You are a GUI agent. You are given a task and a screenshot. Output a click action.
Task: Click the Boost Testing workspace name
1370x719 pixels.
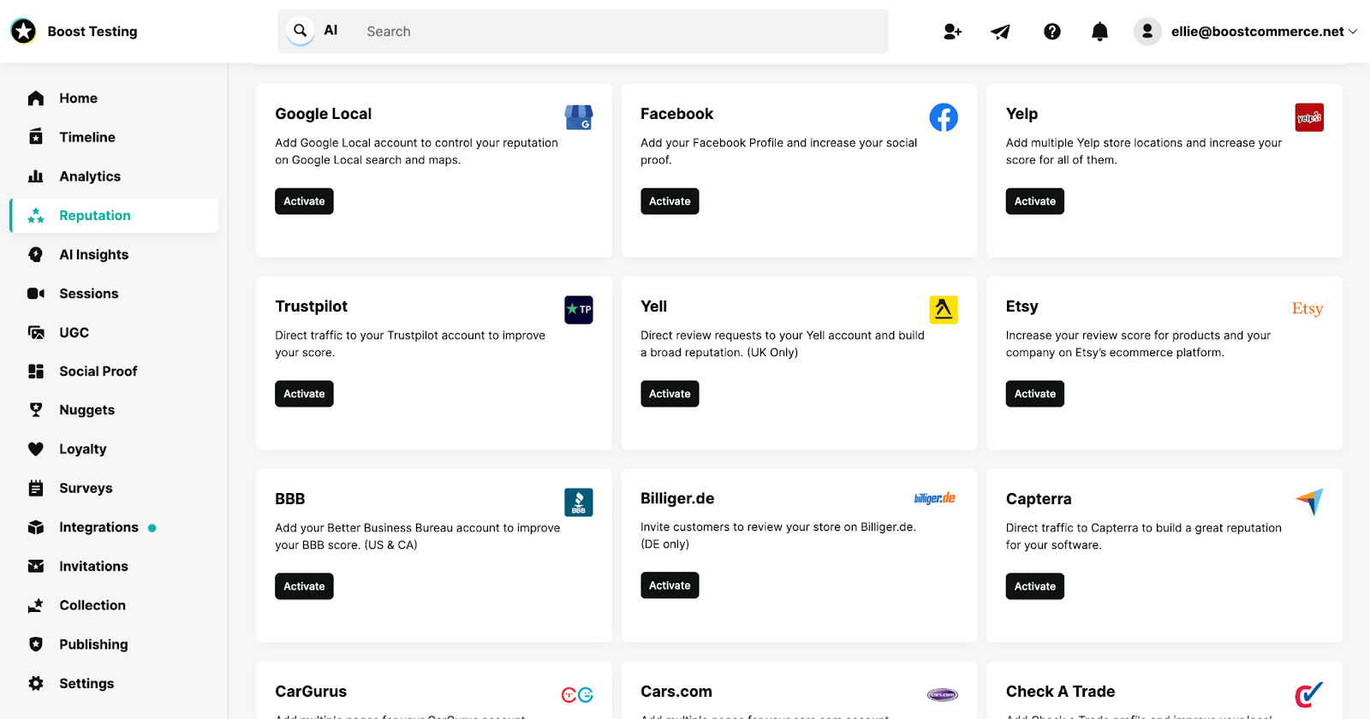tap(92, 32)
